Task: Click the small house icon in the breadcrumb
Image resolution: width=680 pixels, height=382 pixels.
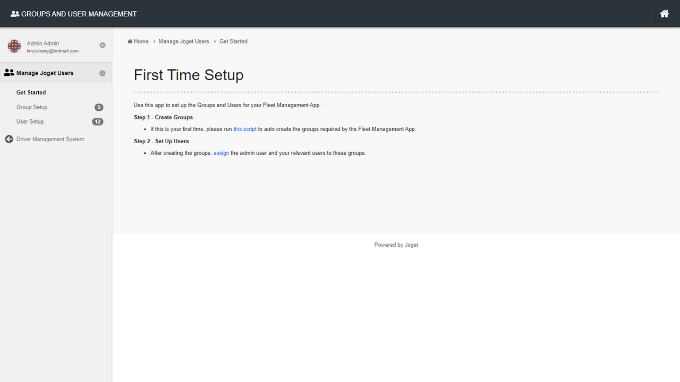Action: (x=130, y=41)
